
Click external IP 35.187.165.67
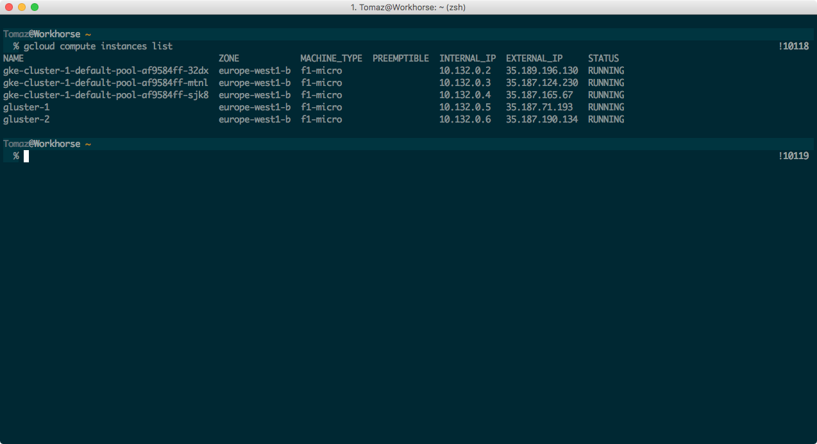tap(539, 95)
